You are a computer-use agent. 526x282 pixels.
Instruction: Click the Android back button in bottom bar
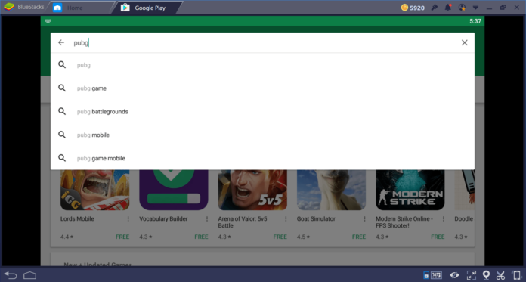tap(11, 276)
